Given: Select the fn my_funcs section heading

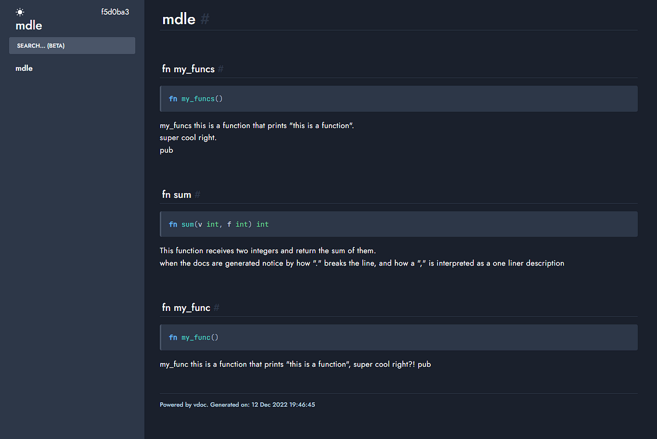Looking at the screenshot, I should 188,69.
